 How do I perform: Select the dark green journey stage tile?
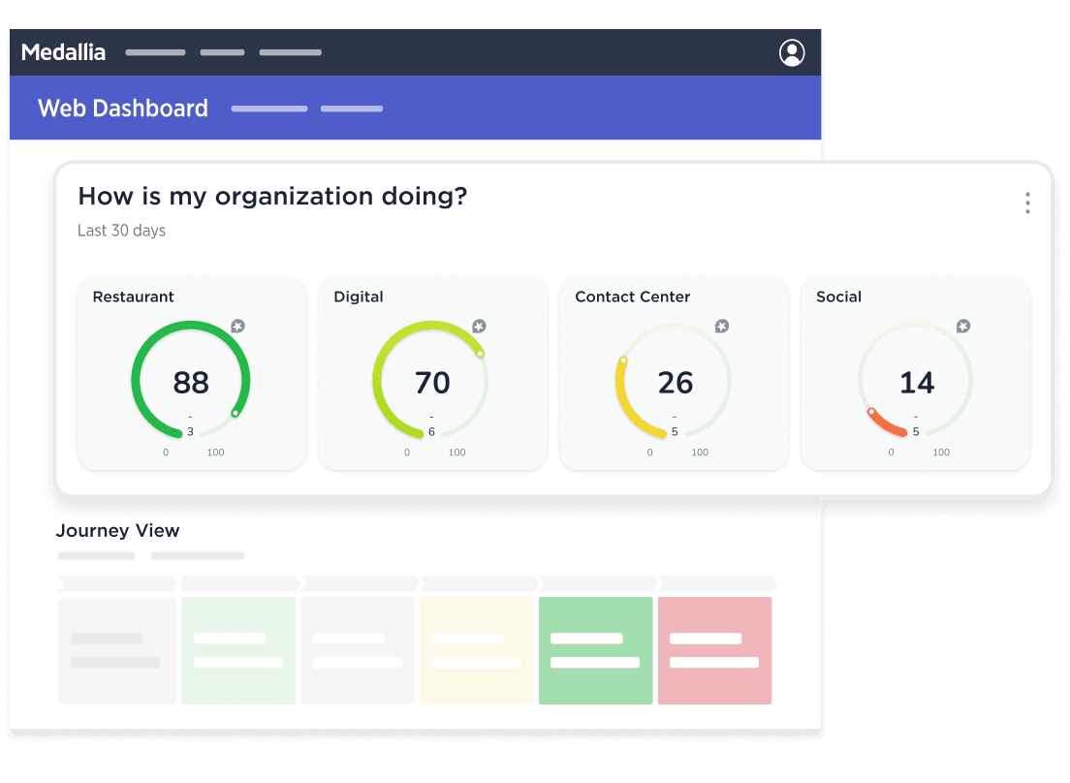[596, 650]
